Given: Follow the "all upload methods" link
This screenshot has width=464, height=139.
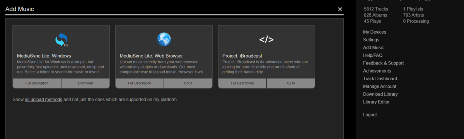Looking at the screenshot, I should pyautogui.click(x=43, y=100).
